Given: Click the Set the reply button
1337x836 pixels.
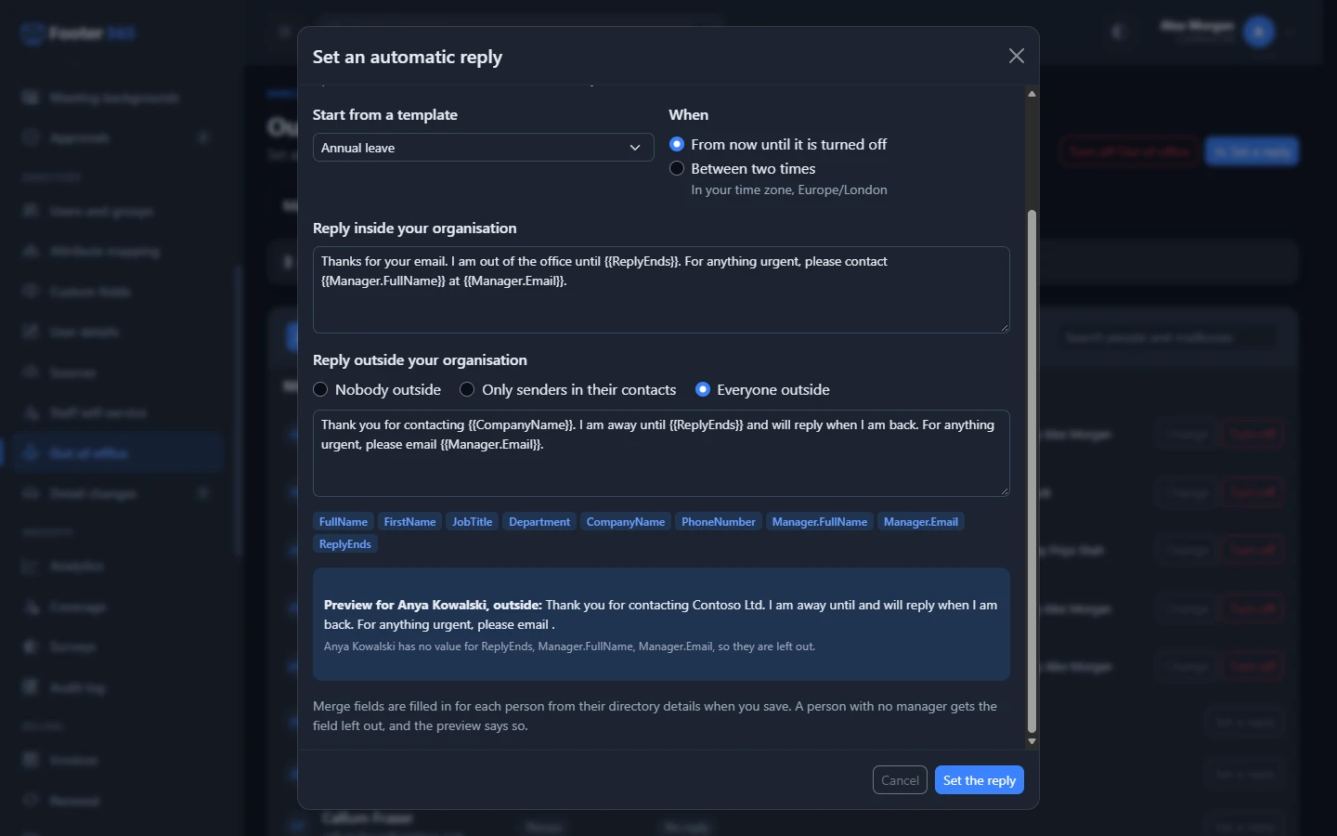Looking at the screenshot, I should click(x=980, y=780).
